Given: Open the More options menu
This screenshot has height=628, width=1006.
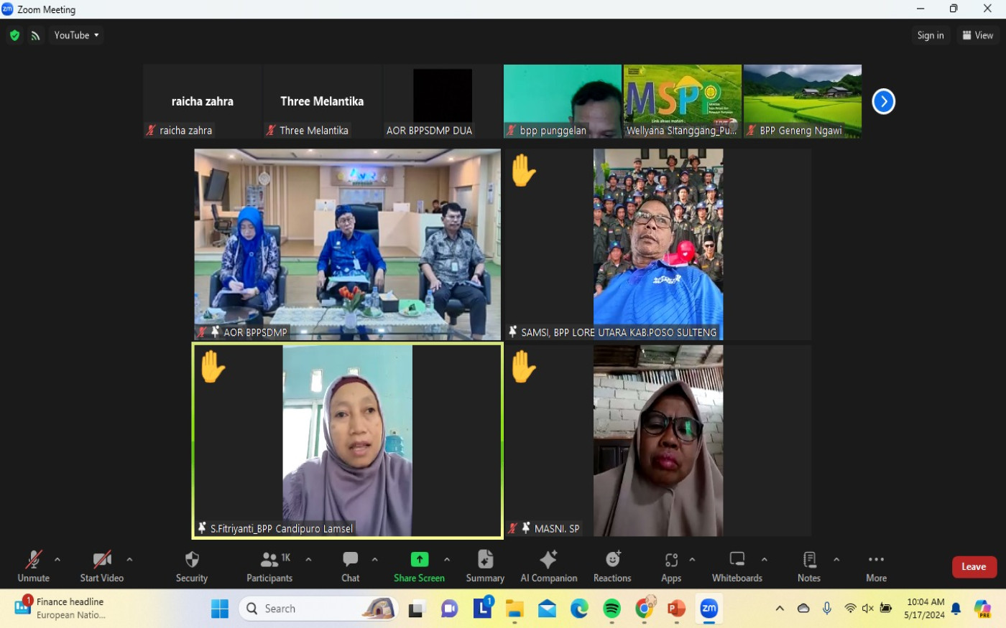Looking at the screenshot, I should [x=876, y=566].
